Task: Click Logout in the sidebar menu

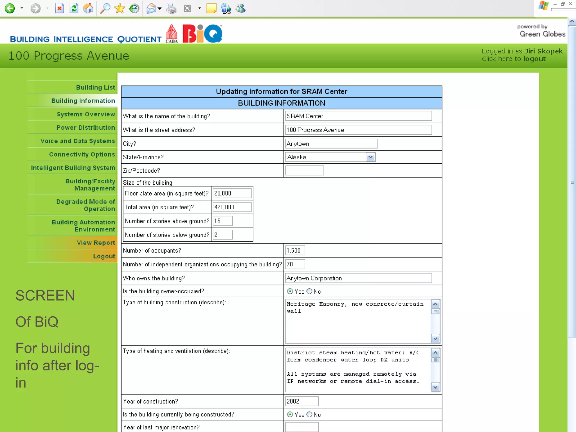Action: [x=104, y=256]
